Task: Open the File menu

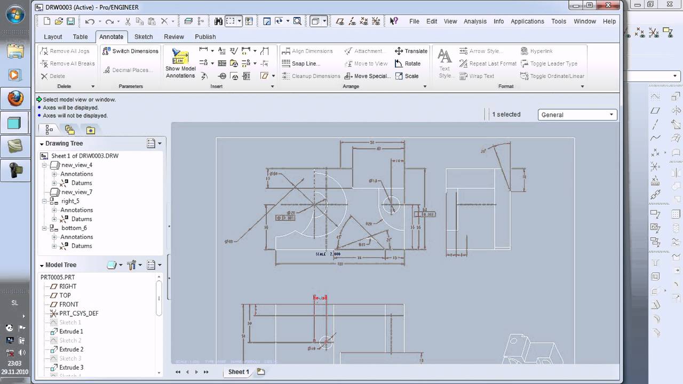Action: 414,21
